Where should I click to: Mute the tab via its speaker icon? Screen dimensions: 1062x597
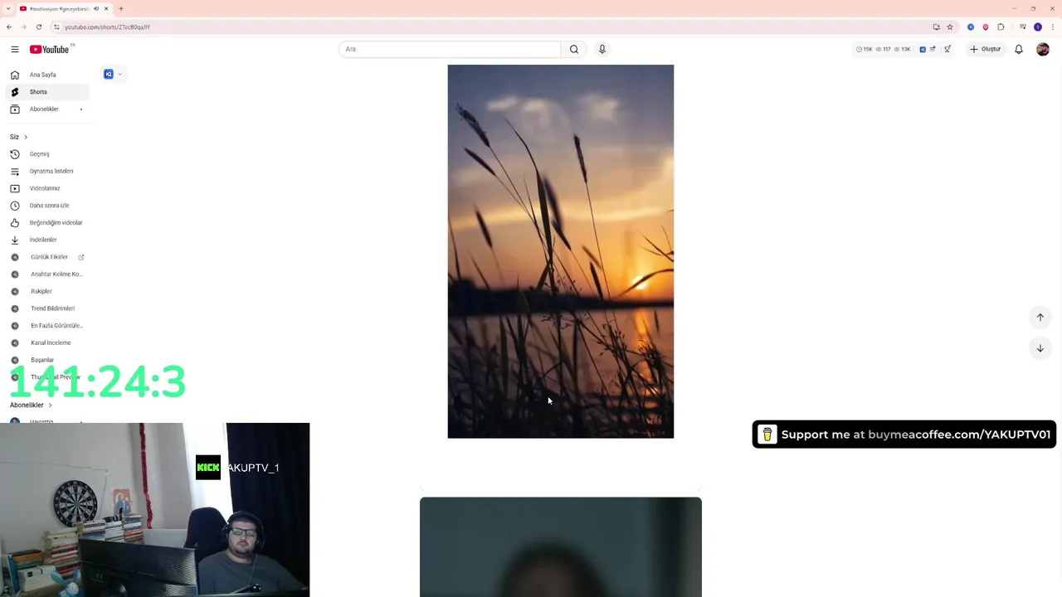[96, 8]
